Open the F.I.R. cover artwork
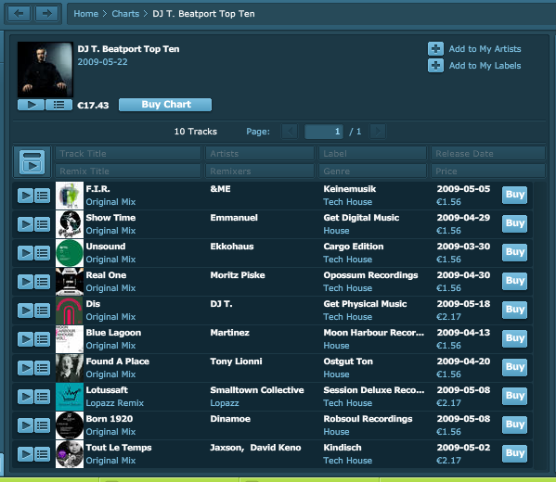This screenshot has width=556, height=482. pyautogui.click(x=70, y=196)
